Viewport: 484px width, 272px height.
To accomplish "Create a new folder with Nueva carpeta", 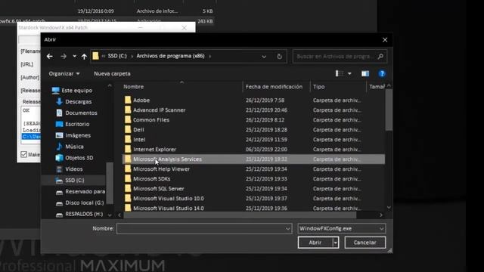I will [112, 74].
